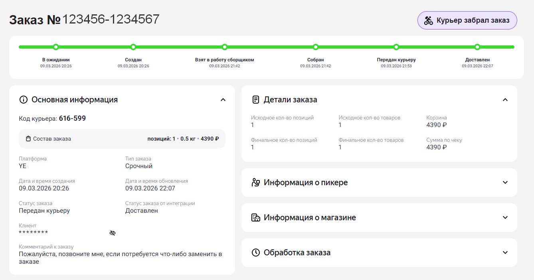Click the document icon beside Детали заказа
The width and height of the screenshot is (534, 280).
coord(256,100)
